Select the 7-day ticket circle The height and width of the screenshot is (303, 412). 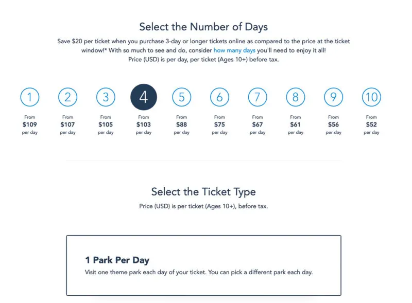[257, 96]
